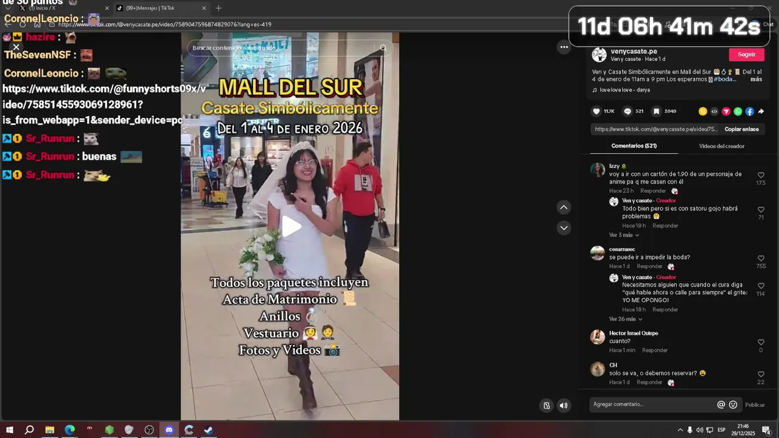This screenshot has height=438, width=779.
Task: Open OBS Studio from the taskbar
Action: (x=149, y=430)
